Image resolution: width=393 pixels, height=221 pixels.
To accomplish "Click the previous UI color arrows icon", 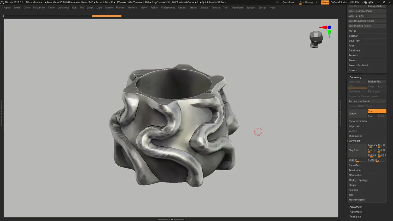I will [351, 2].
